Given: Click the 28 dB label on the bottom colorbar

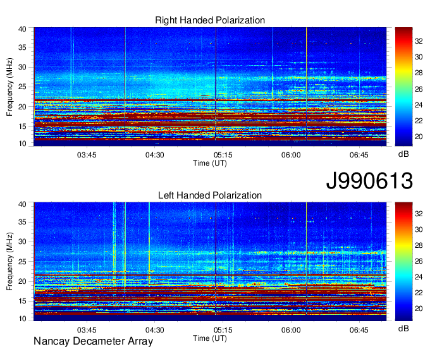Looking at the screenshot, I should click(x=419, y=245).
